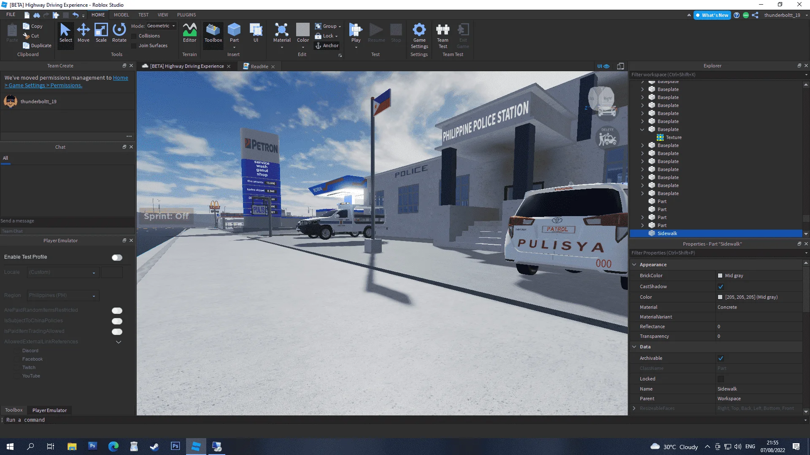Switch to the MODEL ribbon tab
The width and height of the screenshot is (810, 455).
pos(121,15)
